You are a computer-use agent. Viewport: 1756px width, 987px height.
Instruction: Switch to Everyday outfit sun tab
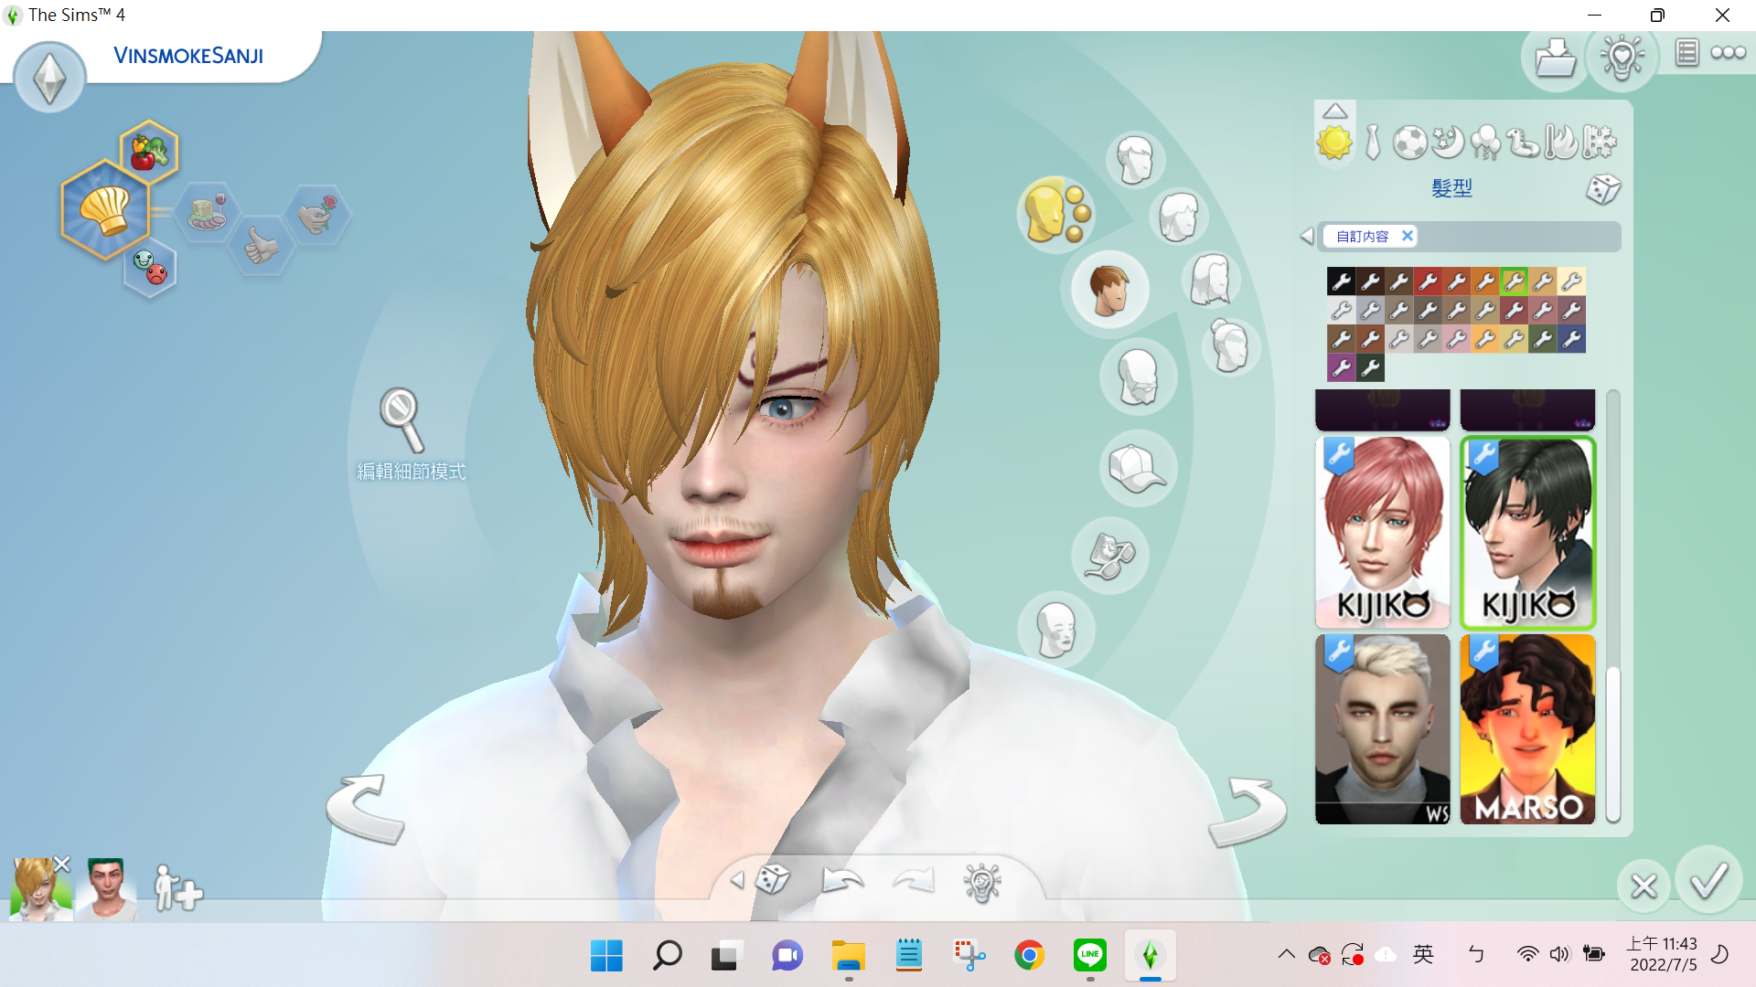click(x=1334, y=143)
